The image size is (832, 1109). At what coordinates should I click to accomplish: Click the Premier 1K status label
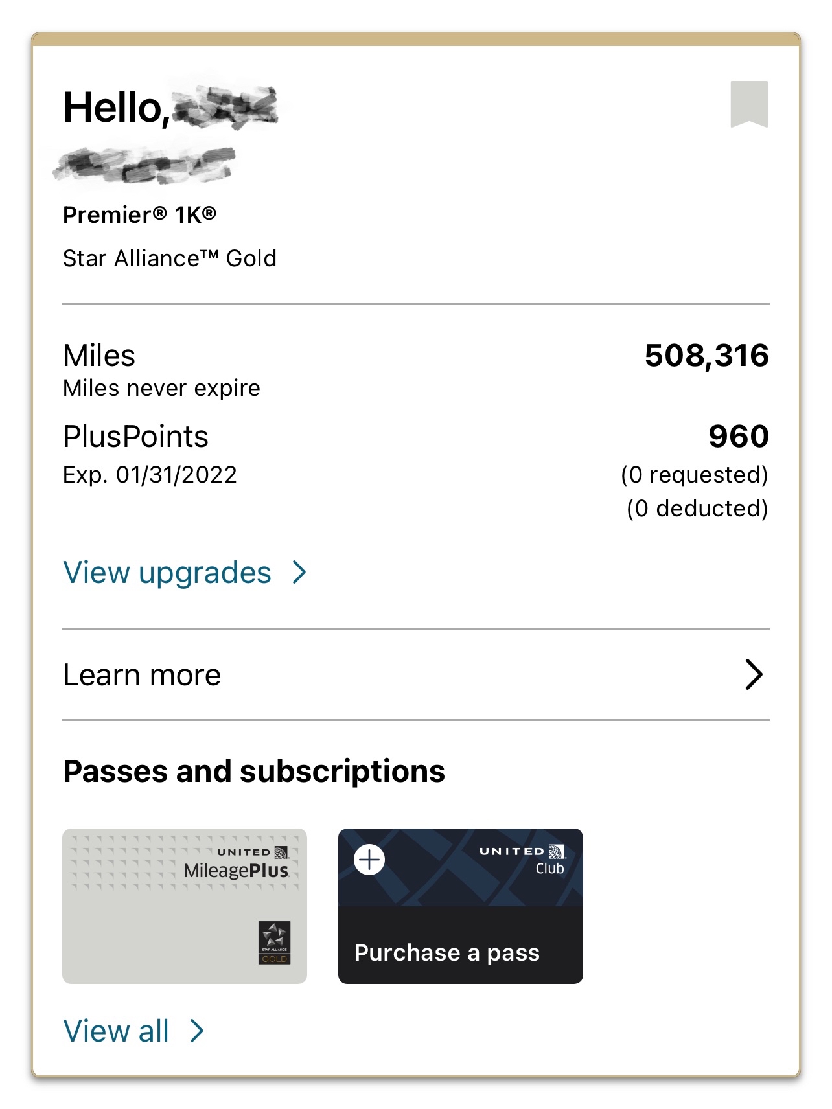(x=139, y=214)
